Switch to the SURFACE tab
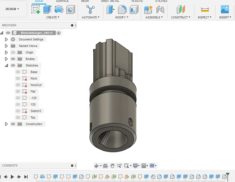Viewport: 235px width, 182px height. tap(62, 1)
